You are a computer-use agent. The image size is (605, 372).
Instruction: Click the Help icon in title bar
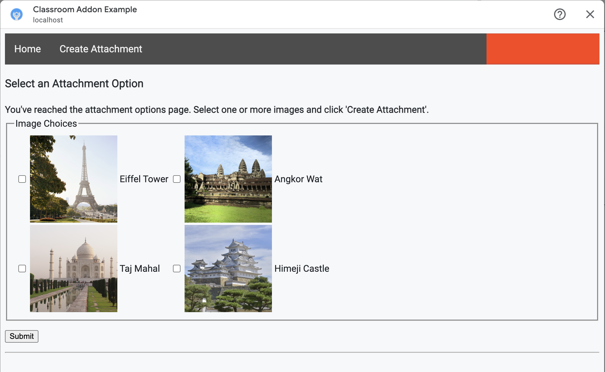pyautogui.click(x=560, y=14)
